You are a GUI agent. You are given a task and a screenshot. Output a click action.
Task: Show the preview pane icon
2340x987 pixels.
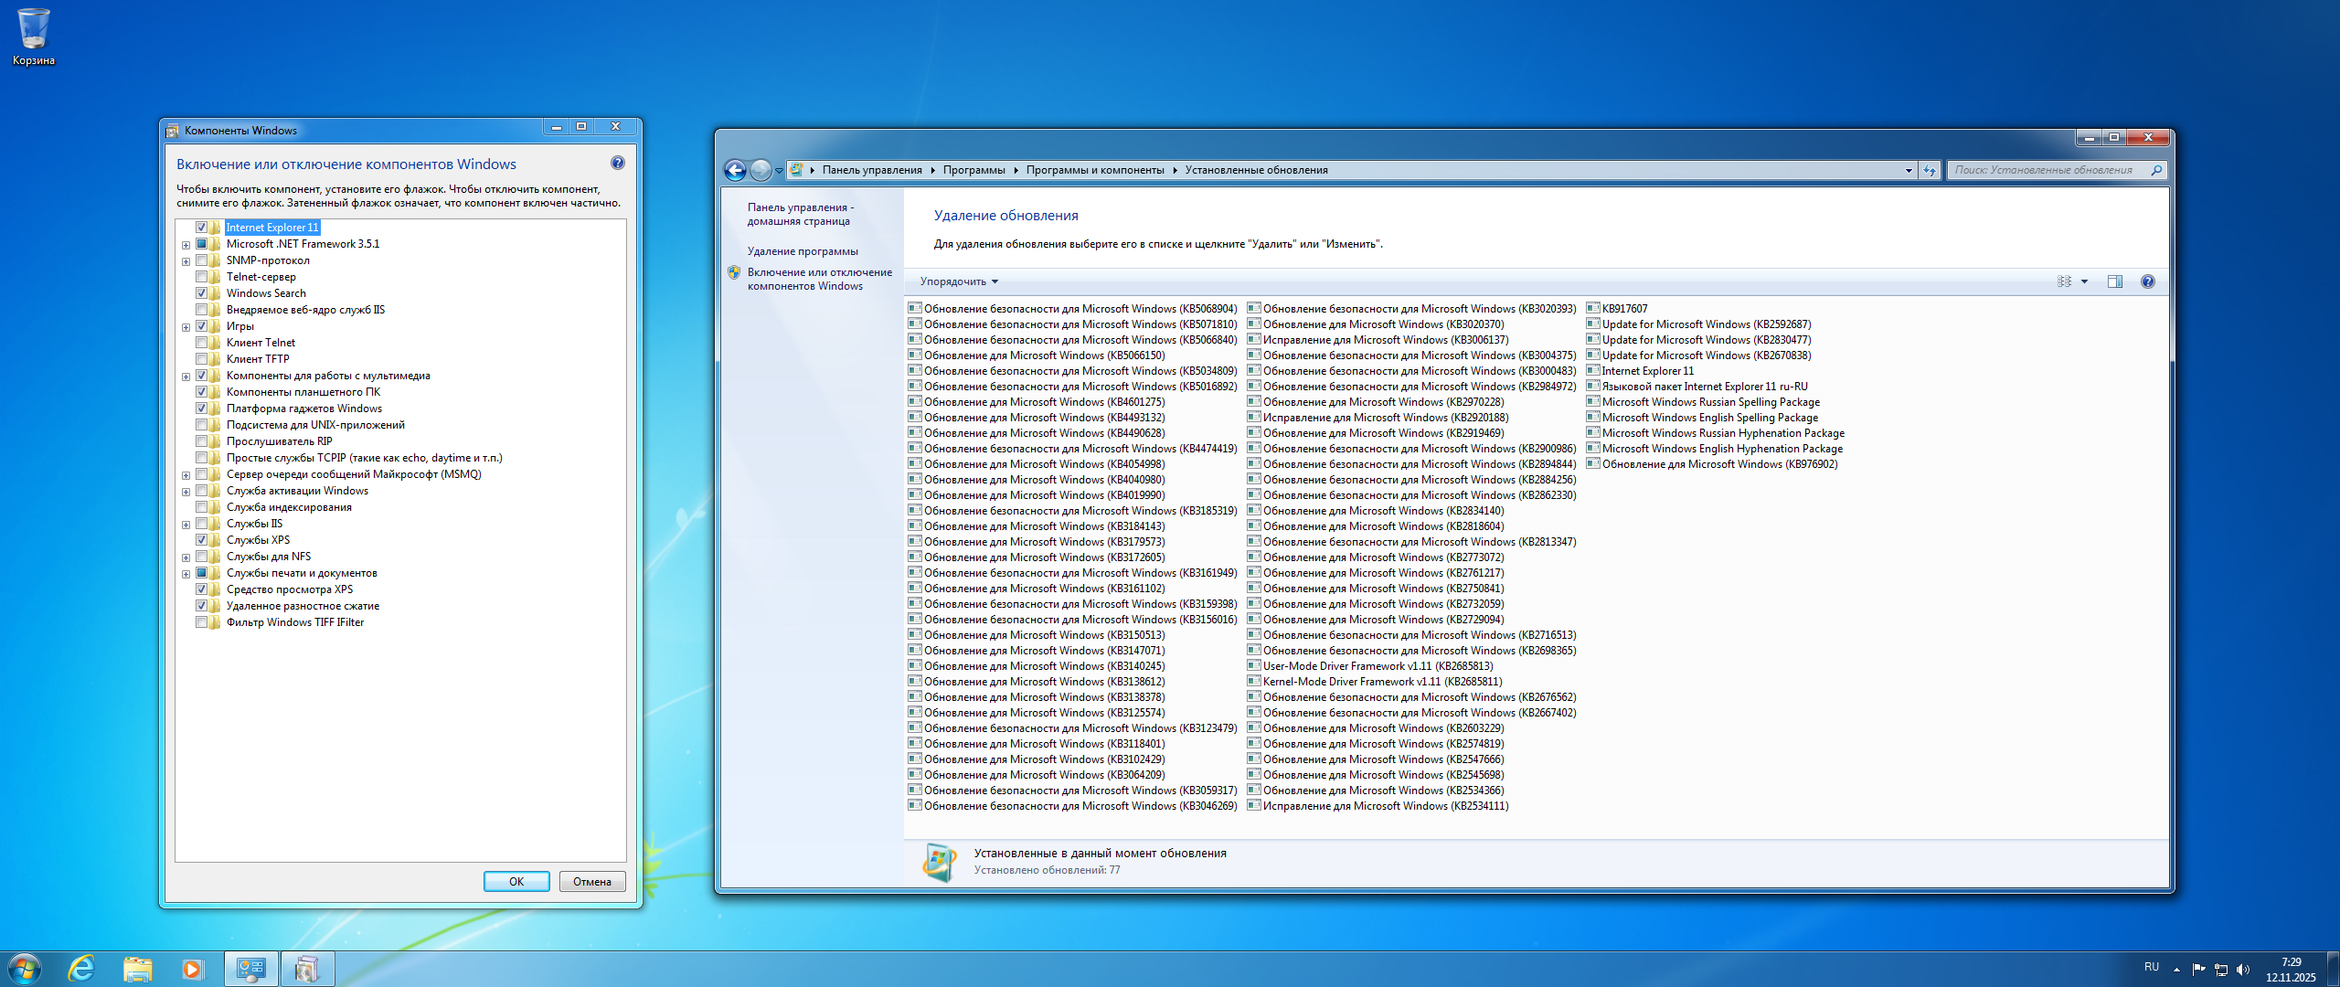2114,281
